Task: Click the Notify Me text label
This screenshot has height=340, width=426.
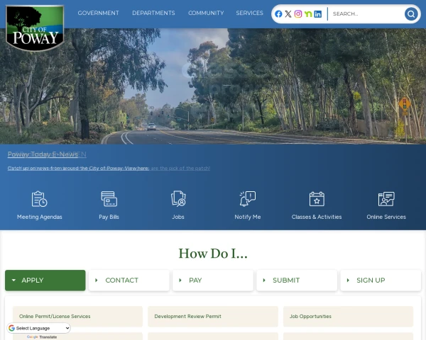Action: (248, 217)
